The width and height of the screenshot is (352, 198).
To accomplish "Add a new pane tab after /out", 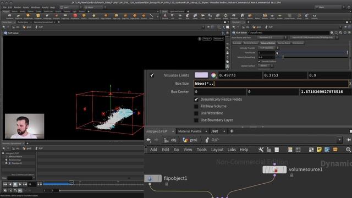I will 232,131.
